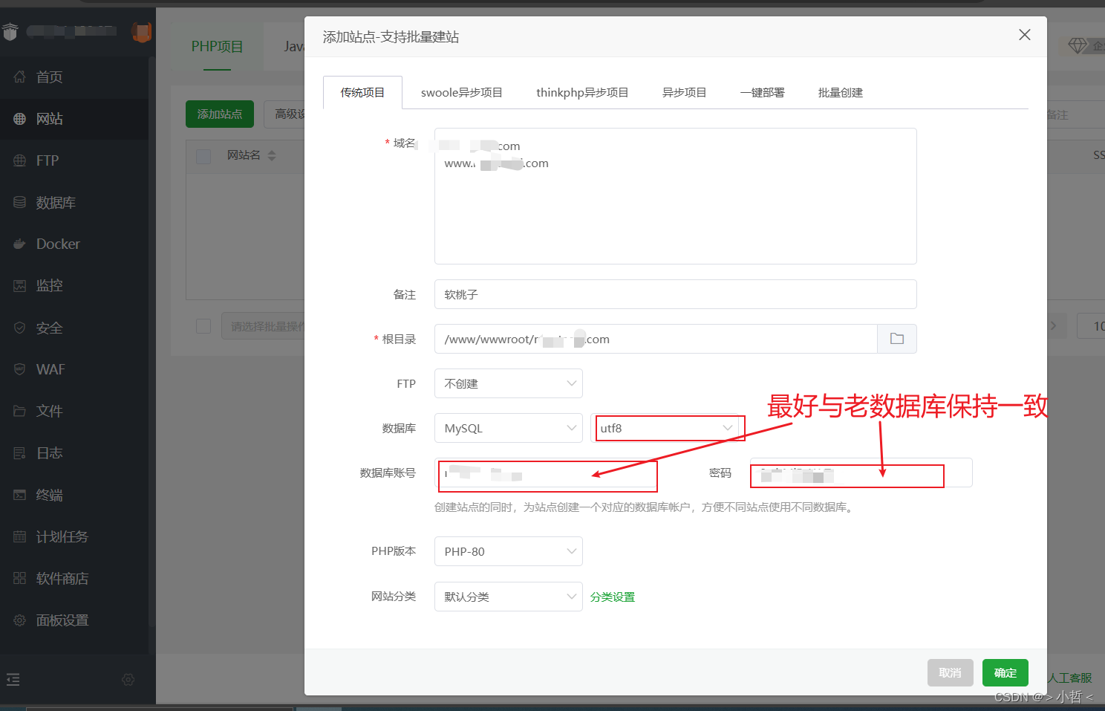
Task: Focus the 备注 input field
Action: click(676, 294)
